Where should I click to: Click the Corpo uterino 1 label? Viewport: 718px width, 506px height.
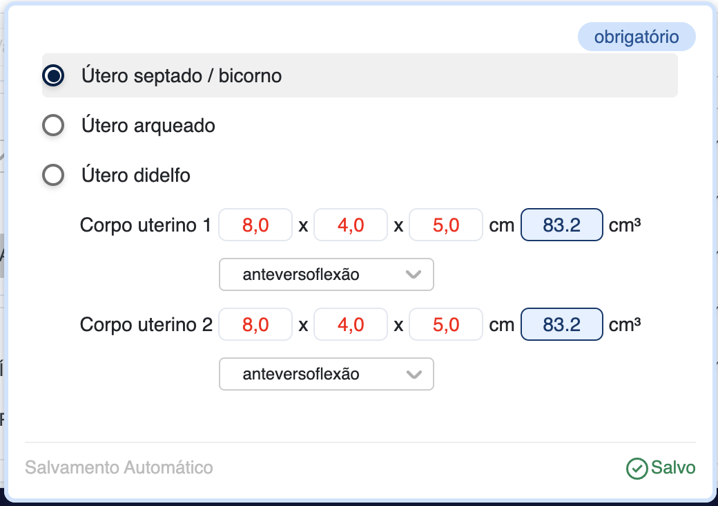(146, 225)
